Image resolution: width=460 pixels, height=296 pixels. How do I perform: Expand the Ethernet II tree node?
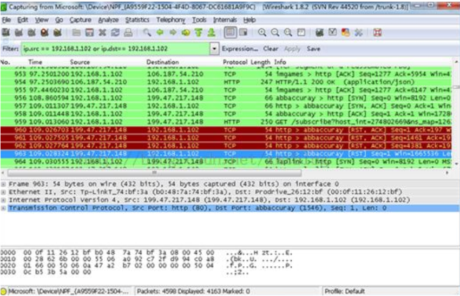pyautogui.click(x=3, y=192)
